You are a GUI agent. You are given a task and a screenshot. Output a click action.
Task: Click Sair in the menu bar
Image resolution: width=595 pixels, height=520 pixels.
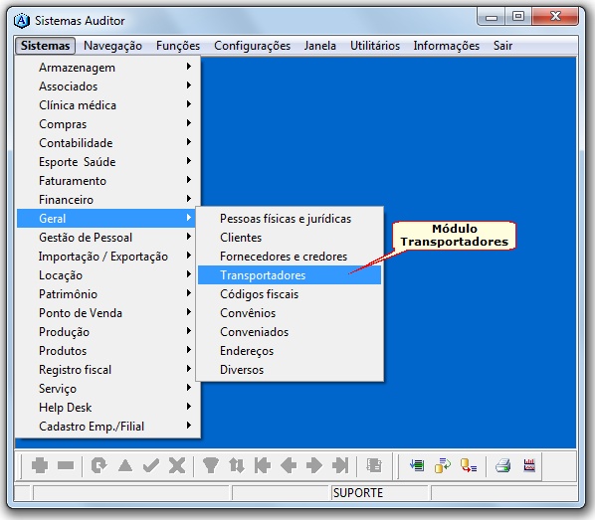[502, 46]
